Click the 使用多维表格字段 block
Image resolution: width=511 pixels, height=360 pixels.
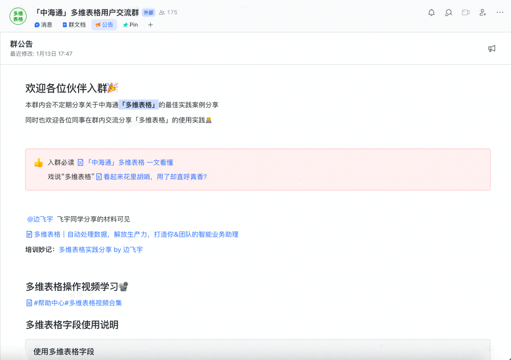pos(258,350)
